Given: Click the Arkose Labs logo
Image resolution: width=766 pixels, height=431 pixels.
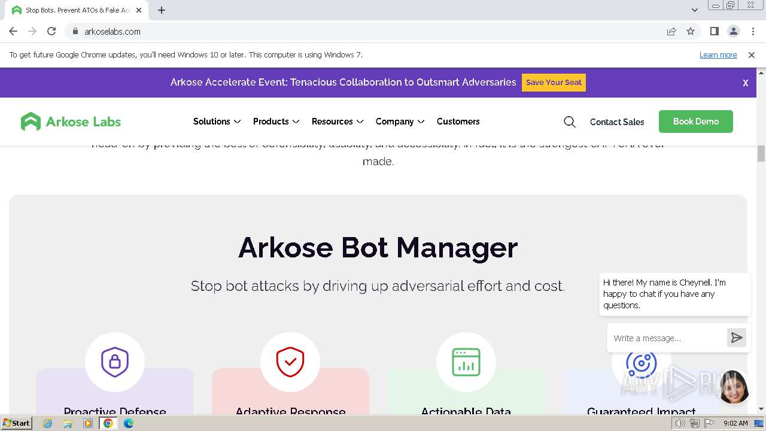Looking at the screenshot, I should (x=71, y=122).
